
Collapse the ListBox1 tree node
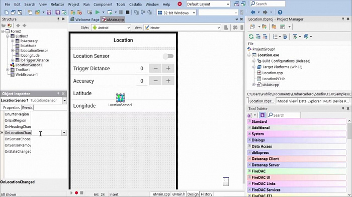[8, 36]
